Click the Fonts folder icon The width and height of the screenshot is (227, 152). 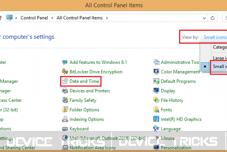[156, 110]
